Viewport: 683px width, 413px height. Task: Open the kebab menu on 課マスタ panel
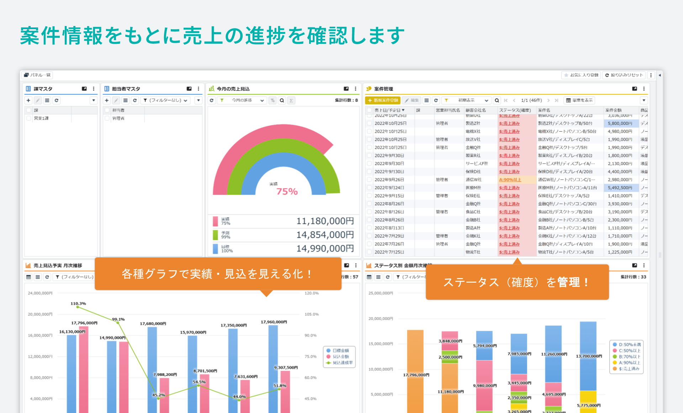94,89
